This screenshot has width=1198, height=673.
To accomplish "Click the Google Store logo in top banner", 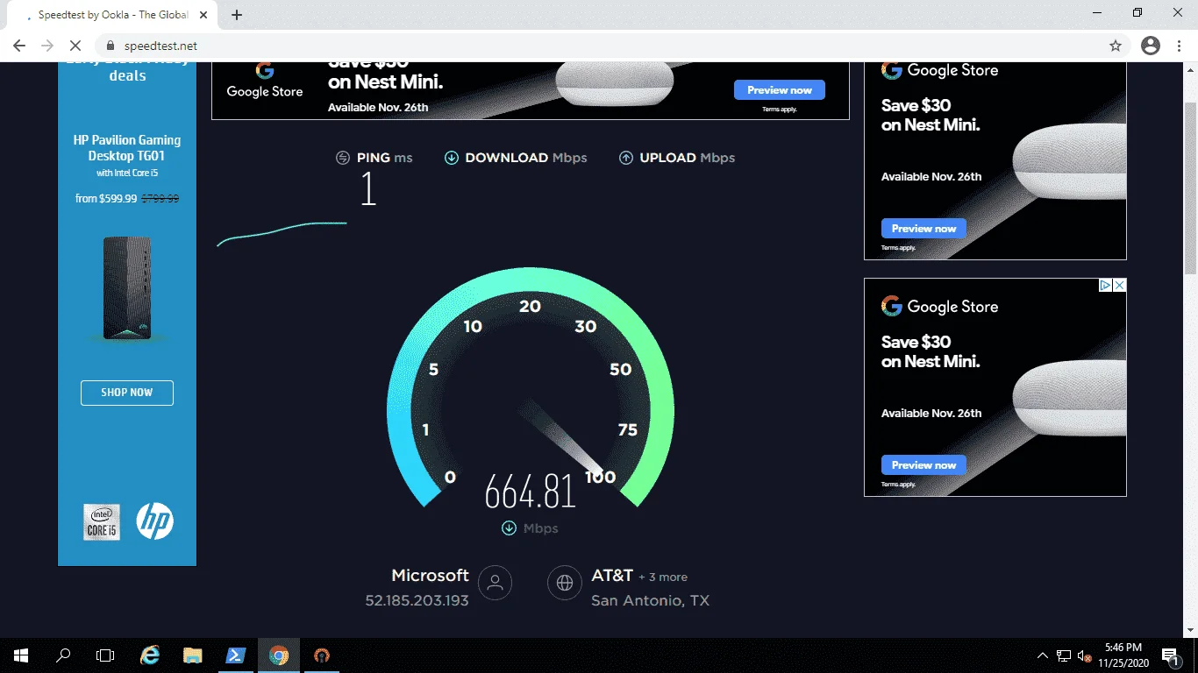I will tap(264, 80).
